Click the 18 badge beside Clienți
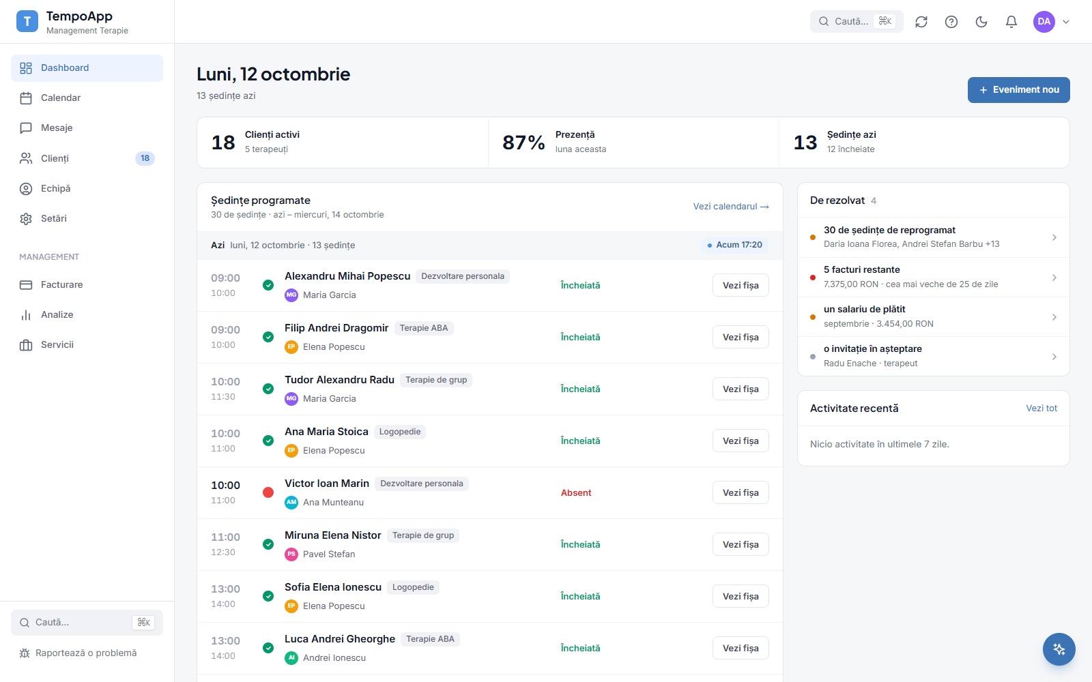This screenshot has height=682, width=1092. point(145,158)
